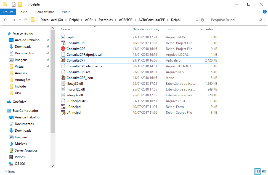Image resolution: width=268 pixels, height=175 pixels.
Task: Sort files by Tipo column
Action: [181, 29]
